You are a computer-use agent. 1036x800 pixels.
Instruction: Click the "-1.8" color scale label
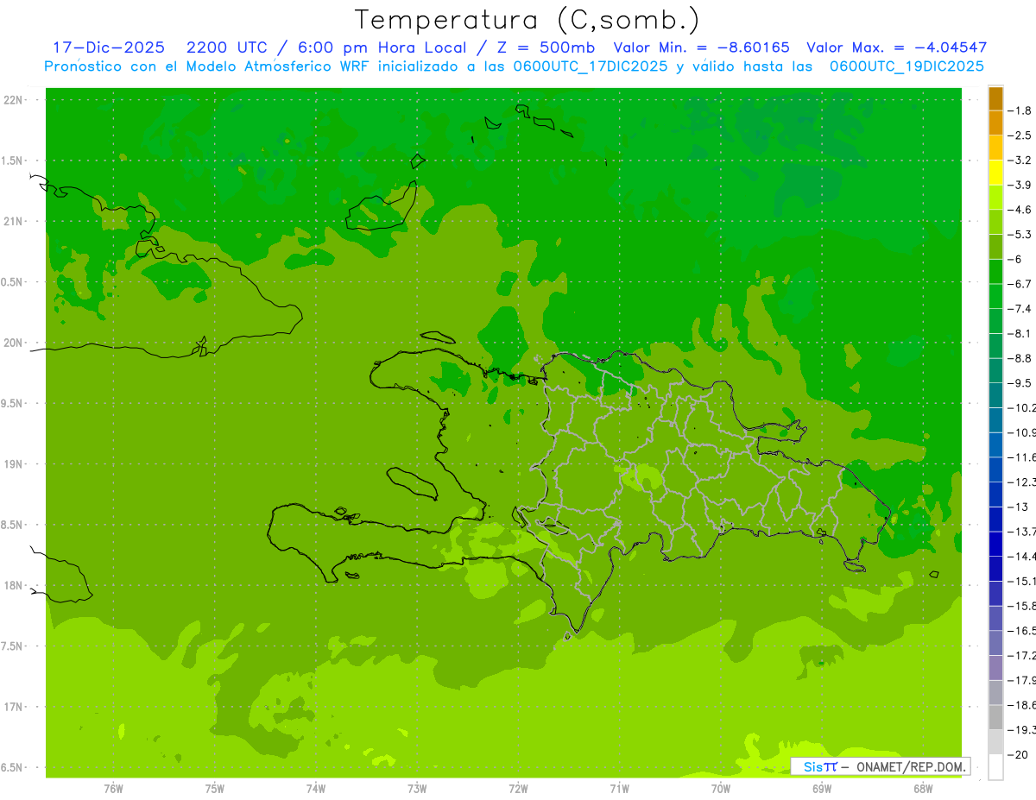click(x=1019, y=110)
